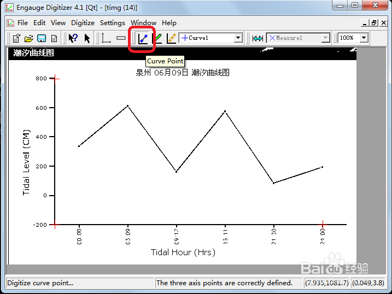Click the 'Tidal Hour (Hrs)' axis label
Image resolution: width=392 pixels, height=294 pixels.
[x=183, y=252]
